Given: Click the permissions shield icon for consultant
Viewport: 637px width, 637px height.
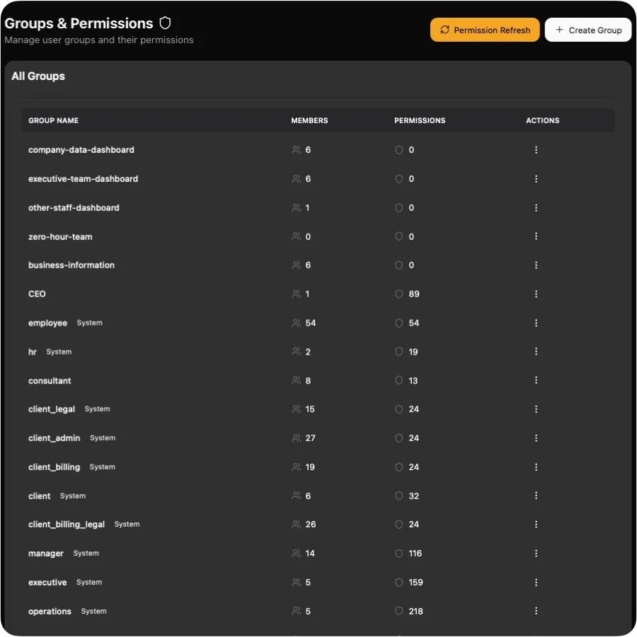Looking at the screenshot, I should click(399, 381).
